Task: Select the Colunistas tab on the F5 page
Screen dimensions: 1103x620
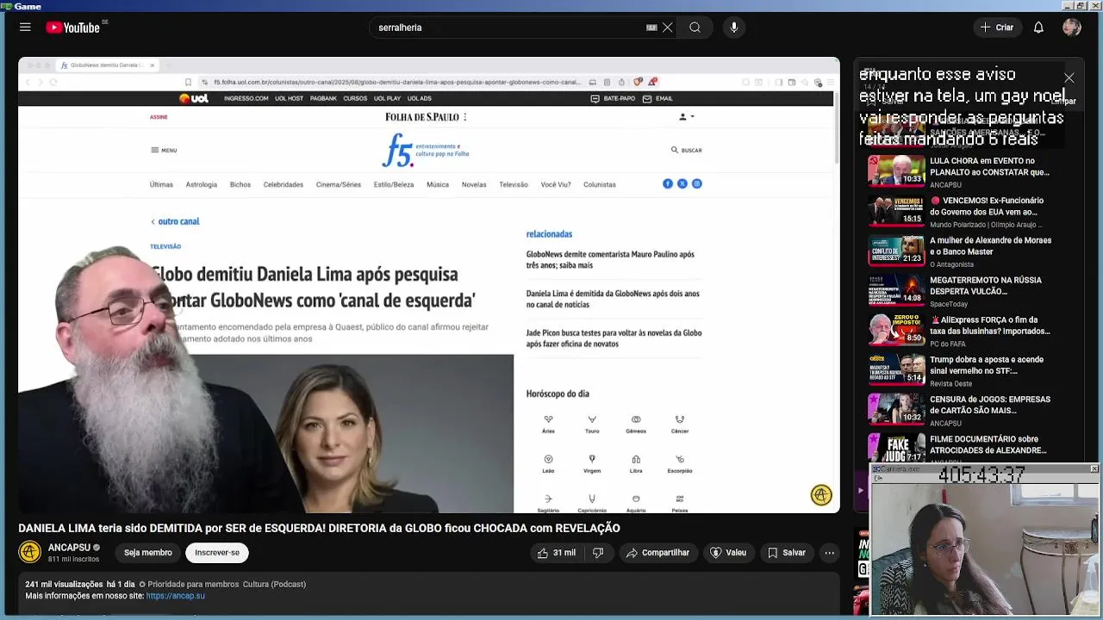Action: pyautogui.click(x=600, y=184)
